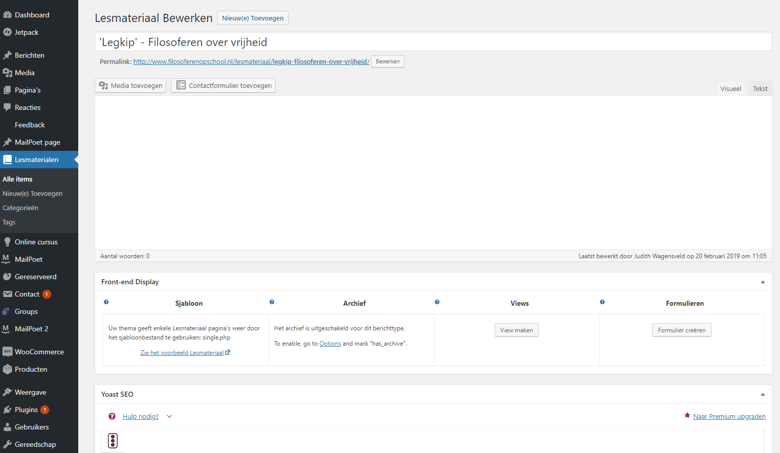Open Contact using the envelope icon

8,294
